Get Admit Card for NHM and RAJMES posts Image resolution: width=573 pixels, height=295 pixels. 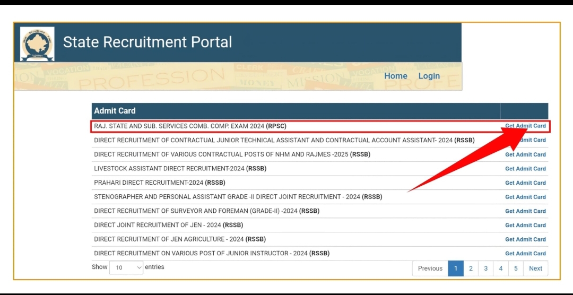(x=525, y=154)
